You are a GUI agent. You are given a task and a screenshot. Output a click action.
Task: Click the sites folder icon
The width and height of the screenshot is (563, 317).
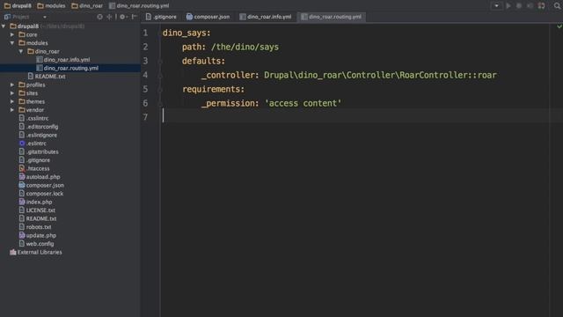[x=22, y=93]
